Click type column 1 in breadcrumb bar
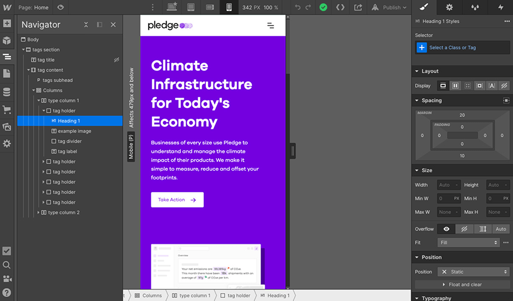The image size is (513, 301). (x=191, y=295)
